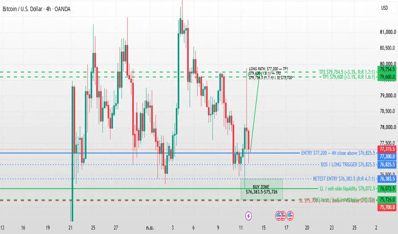Open the rightmost US flag economic event
Viewport: 398px width, 234px height.
point(290,216)
